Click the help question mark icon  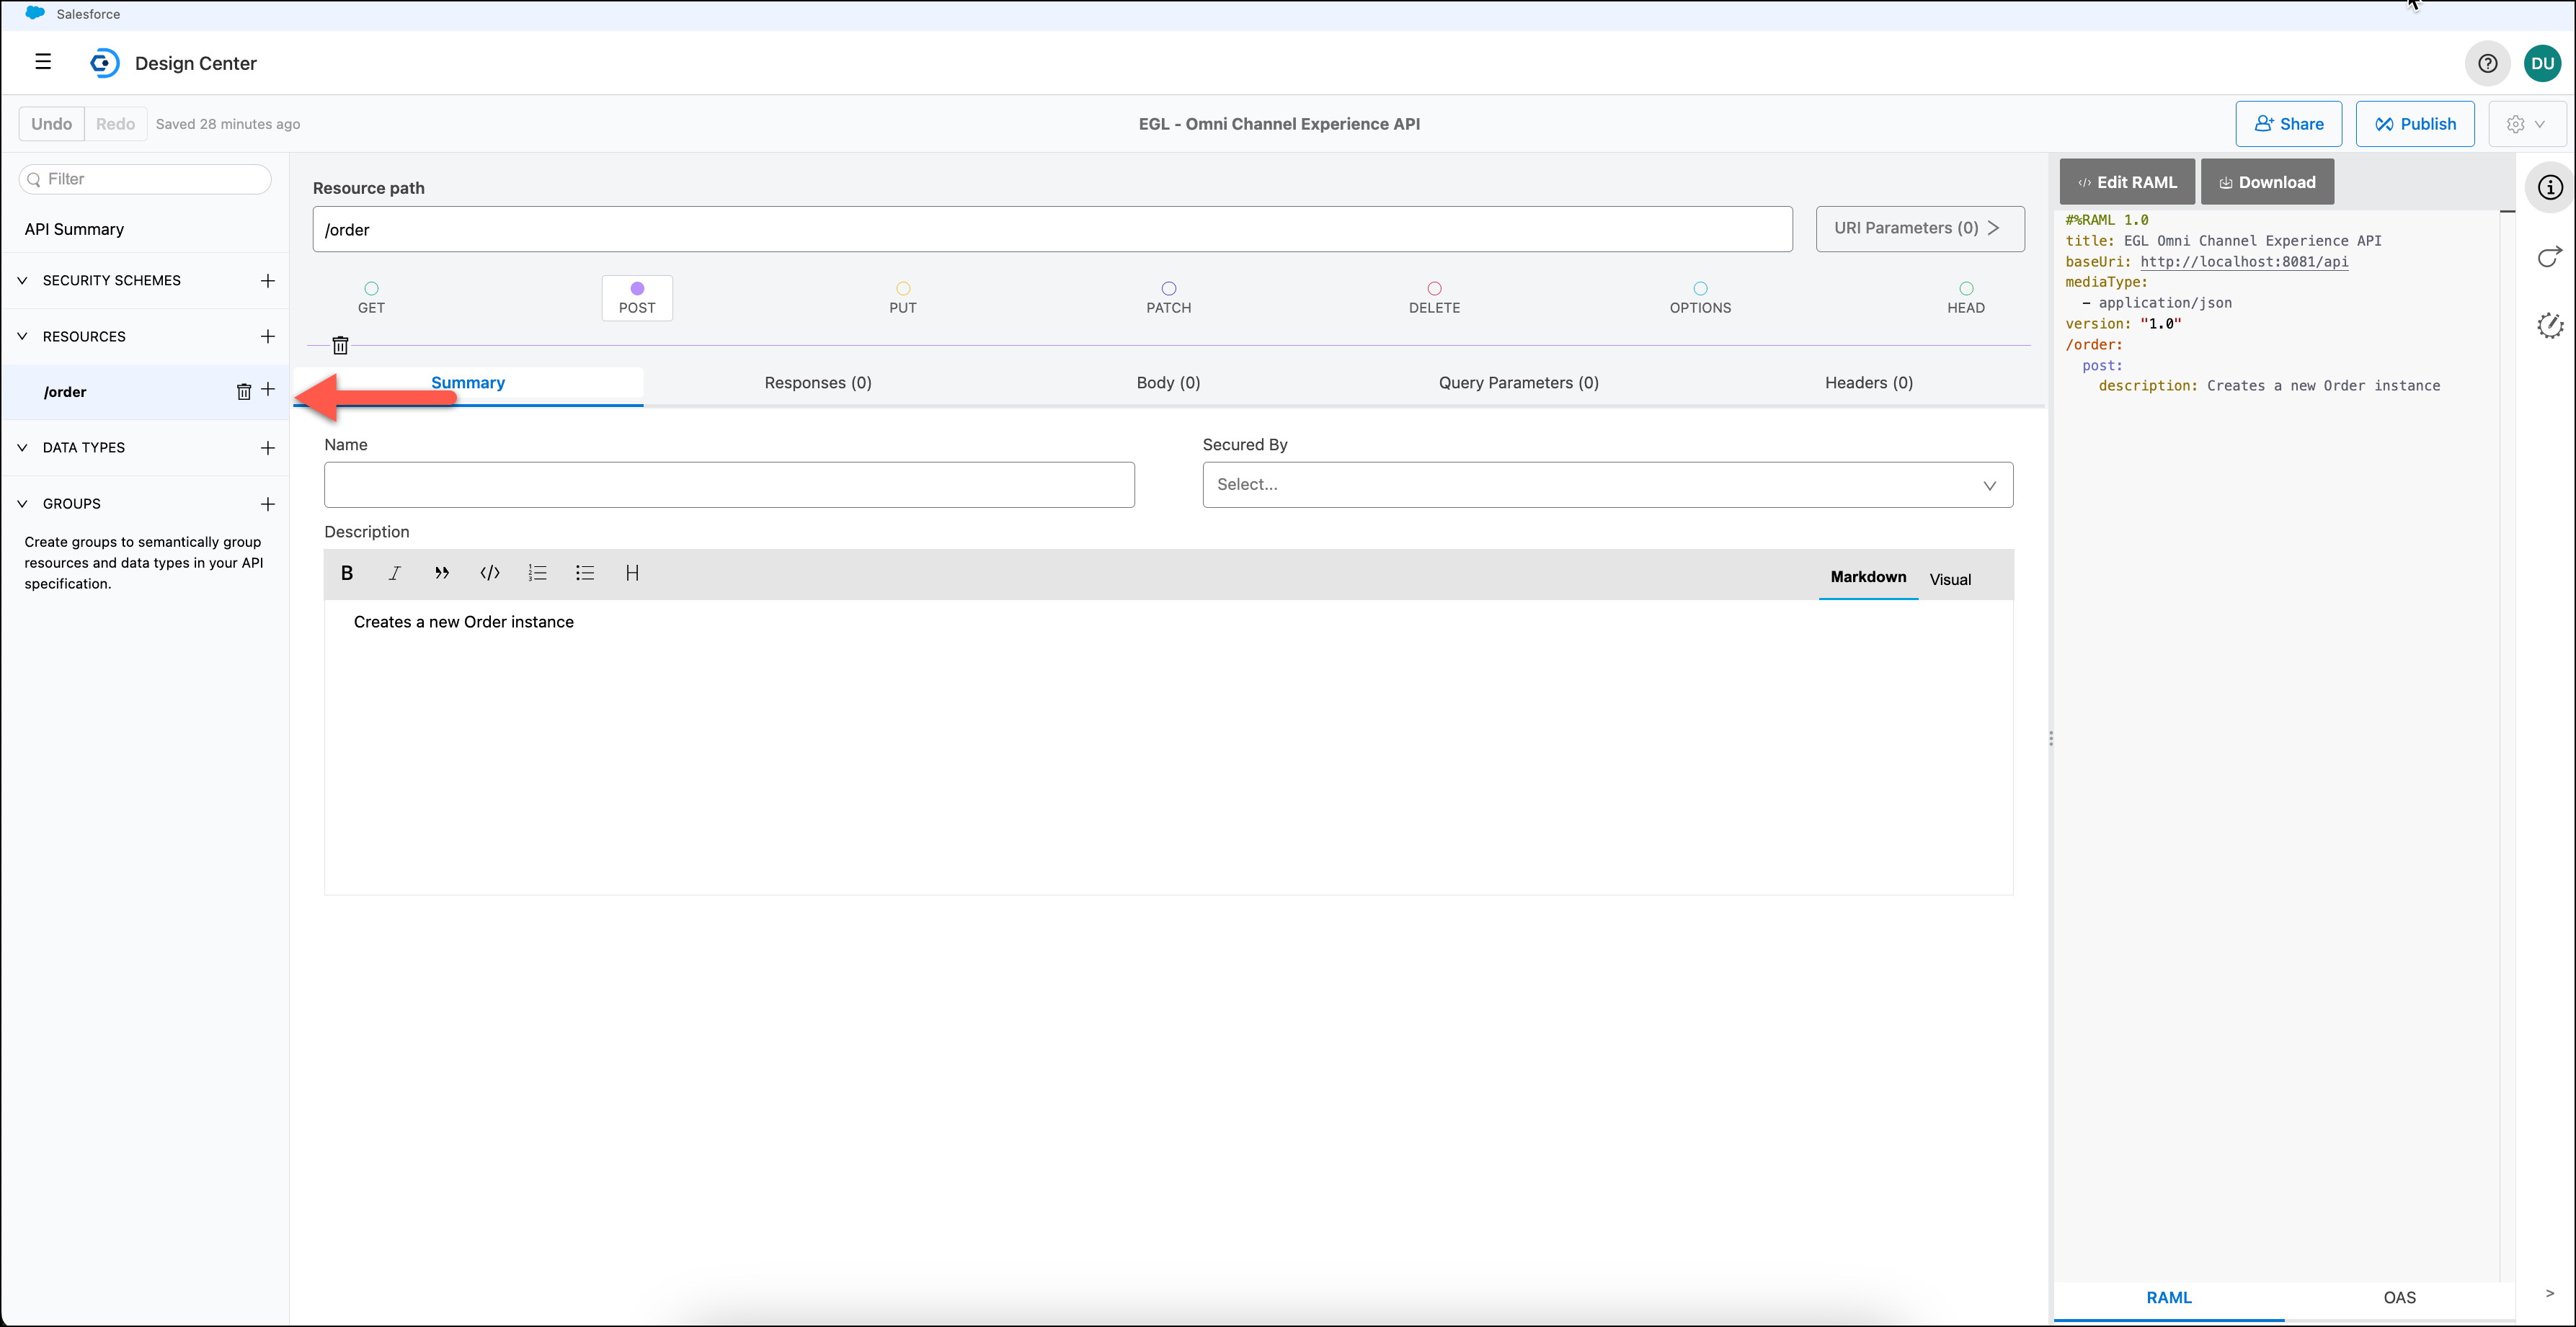point(2487,63)
